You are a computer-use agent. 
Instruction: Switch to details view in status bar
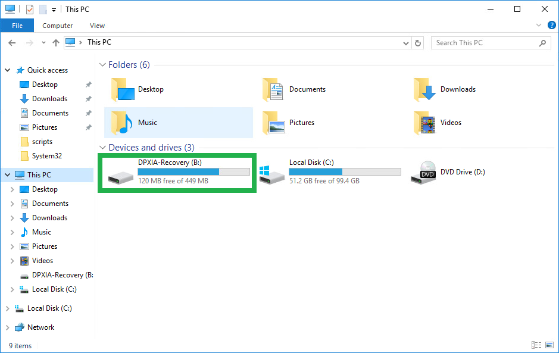536,345
